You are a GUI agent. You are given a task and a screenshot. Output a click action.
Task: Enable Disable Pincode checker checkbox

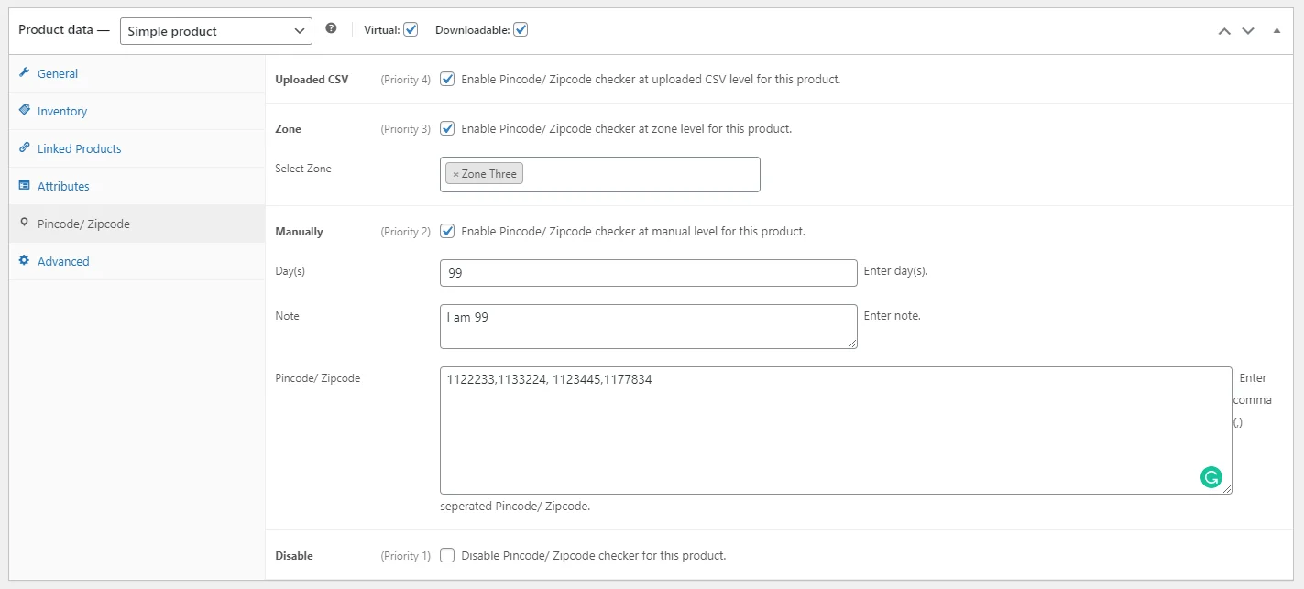(447, 555)
